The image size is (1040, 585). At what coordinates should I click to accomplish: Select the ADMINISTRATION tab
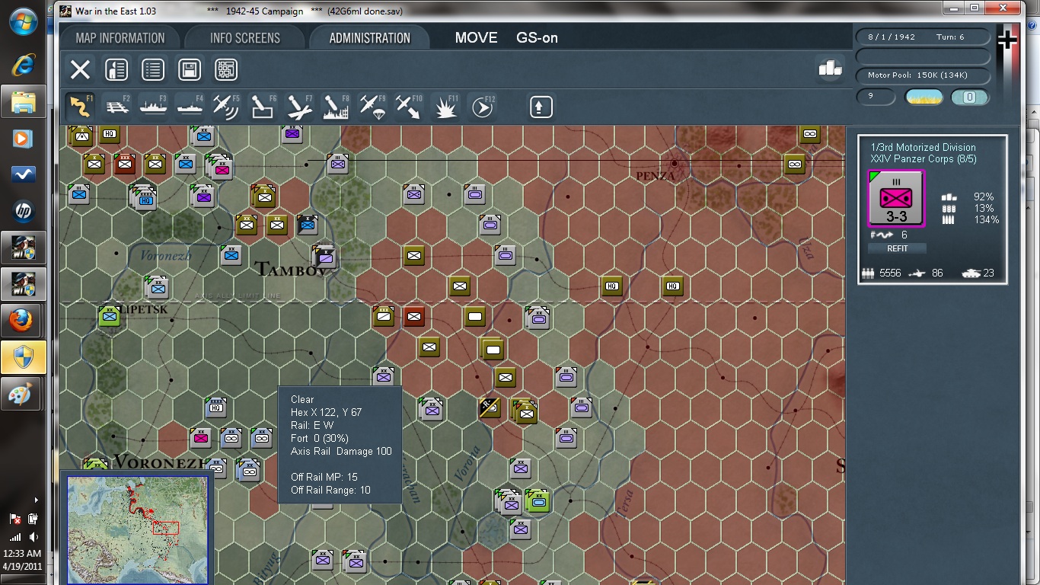click(370, 38)
